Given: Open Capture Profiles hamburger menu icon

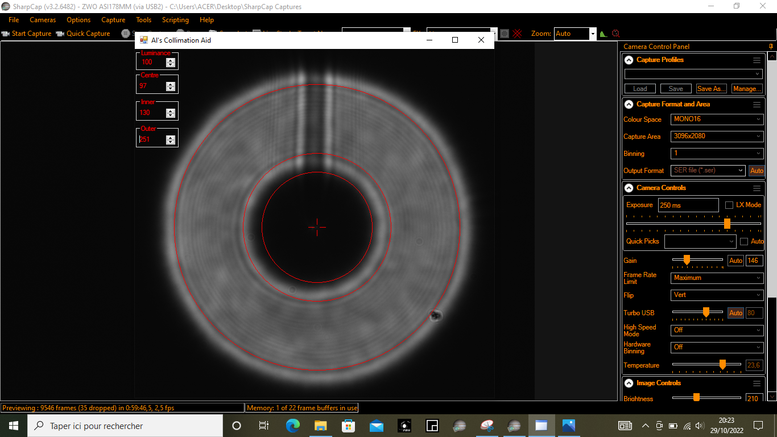Looking at the screenshot, I should pos(757,60).
